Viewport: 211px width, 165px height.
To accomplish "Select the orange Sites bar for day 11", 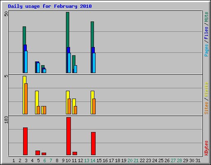I will [x=75, y=110].
